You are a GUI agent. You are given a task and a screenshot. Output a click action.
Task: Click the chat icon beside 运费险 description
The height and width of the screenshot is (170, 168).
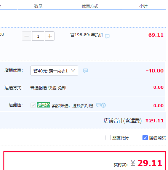click(98, 105)
